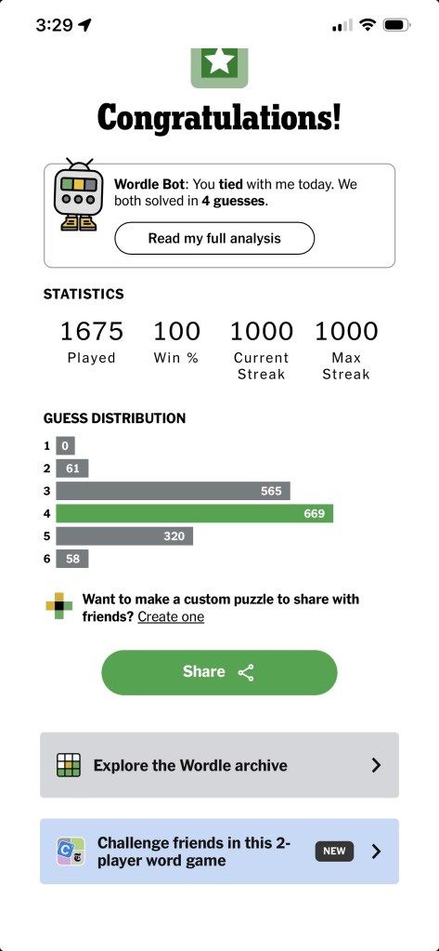This screenshot has width=439, height=951.
Task: Tap the Wordle Bot robot icon
Action: click(74, 194)
